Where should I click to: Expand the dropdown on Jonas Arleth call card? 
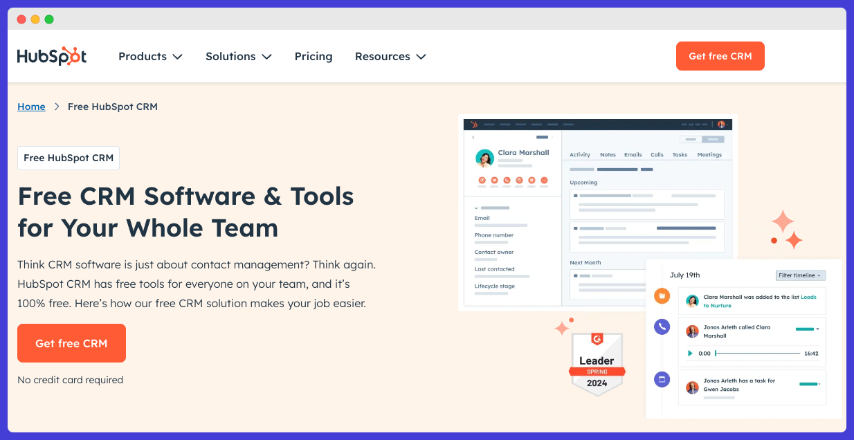817,329
